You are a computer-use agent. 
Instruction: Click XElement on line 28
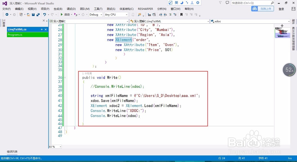tap(124, 40)
